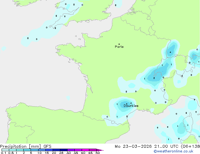The image size is (200, 154).
Task: Click the precipitation value '4' on the map
Action: [x=170, y=52]
